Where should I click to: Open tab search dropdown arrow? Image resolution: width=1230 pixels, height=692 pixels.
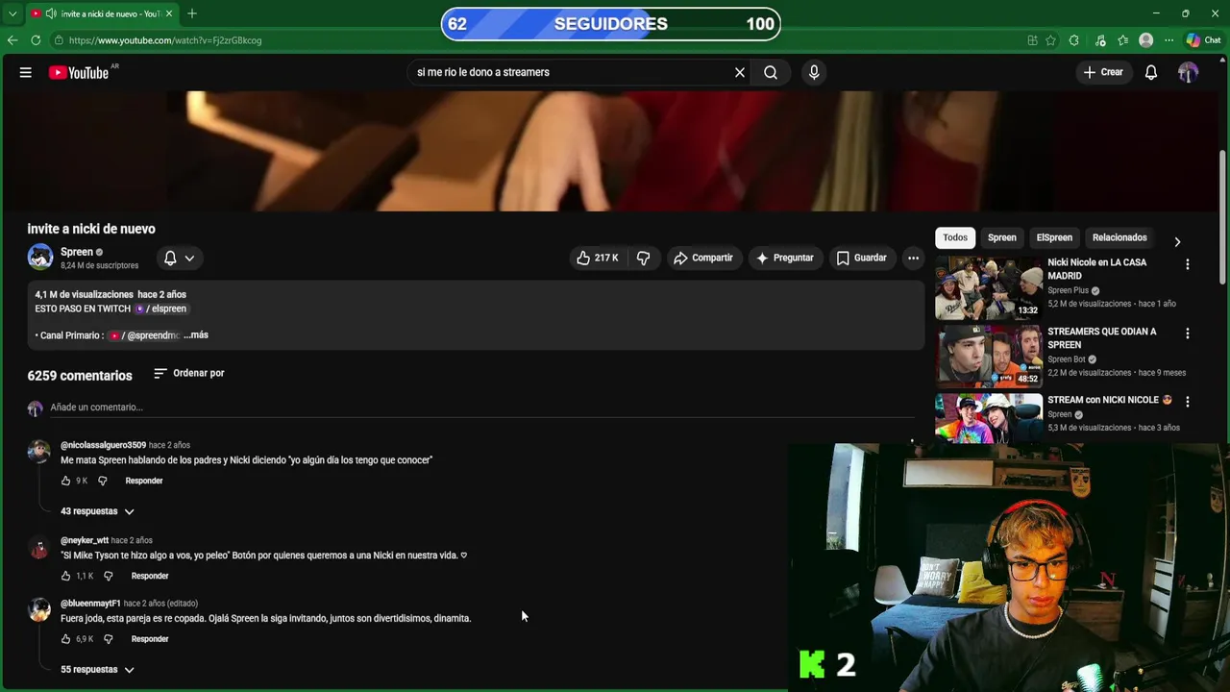(x=12, y=13)
